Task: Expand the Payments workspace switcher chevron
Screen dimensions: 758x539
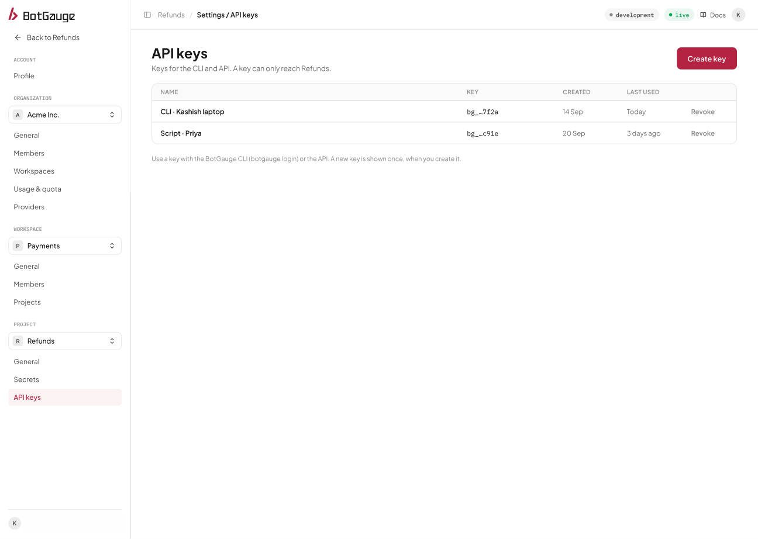Action: 112,246
